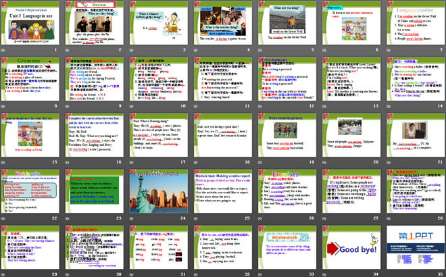The height and width of the screenshot is (277, 446).
Task: Select slide 13 thumbnail
Action: (351, 79)
